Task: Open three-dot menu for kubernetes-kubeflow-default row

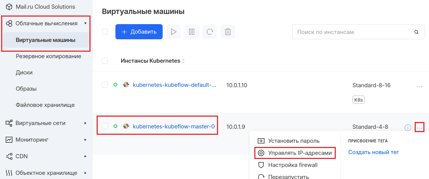Action: pos(420,86)
